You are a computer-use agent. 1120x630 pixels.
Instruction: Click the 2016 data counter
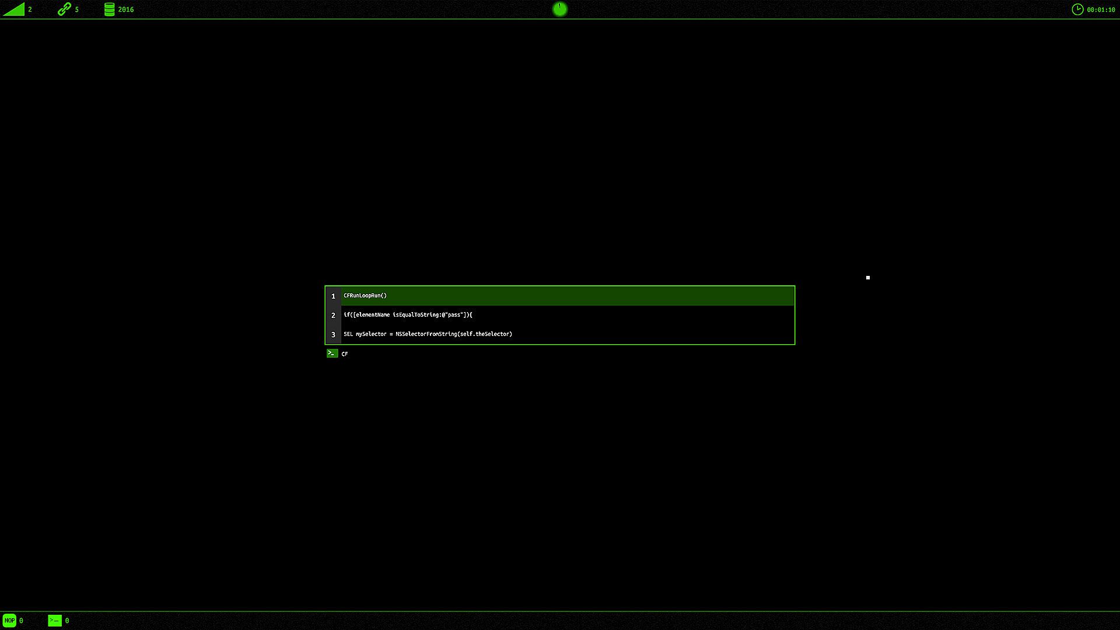tap(126, 10)
